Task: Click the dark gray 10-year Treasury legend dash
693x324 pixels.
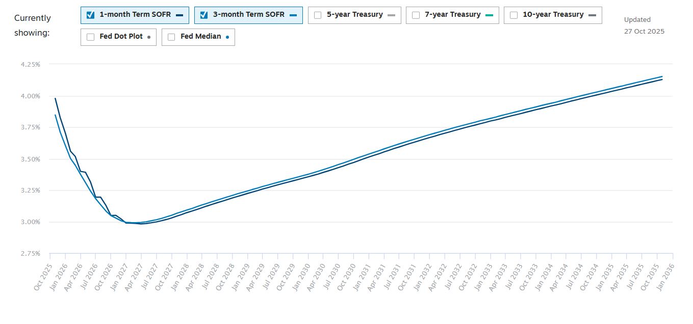Action: pos(592,15)
